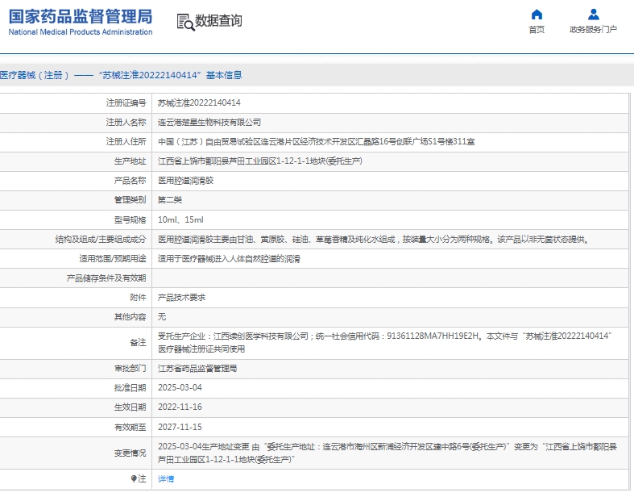Click the 结构及组成 composition description text
The image size is (634, 497).
click(375, 240)
